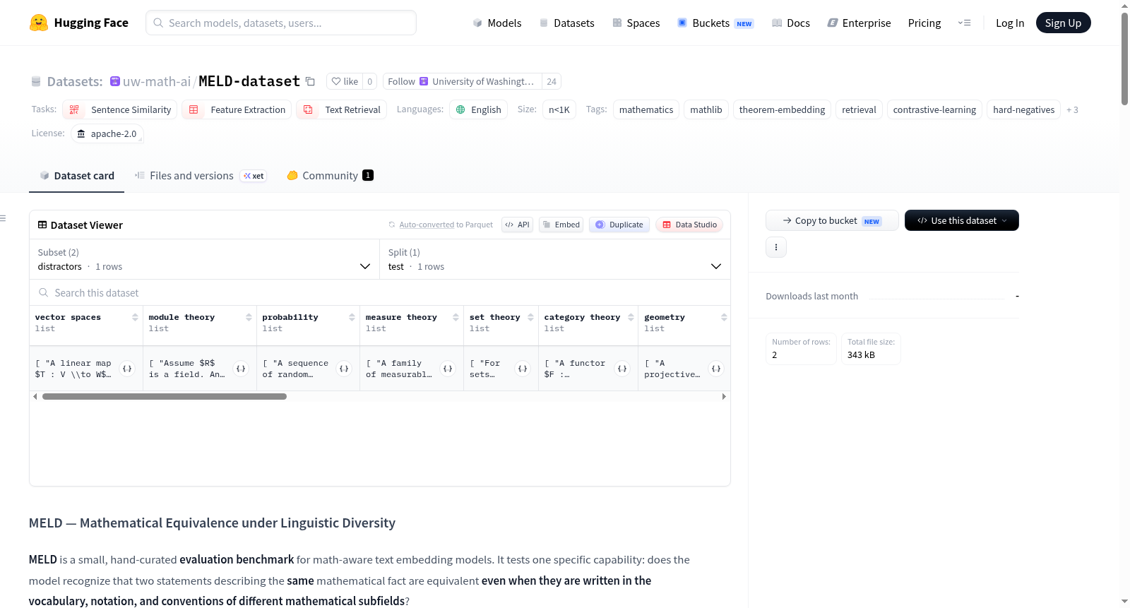Click the apache-2.0 license tag
Viewport: 1130px width, 608px height.
107,133
